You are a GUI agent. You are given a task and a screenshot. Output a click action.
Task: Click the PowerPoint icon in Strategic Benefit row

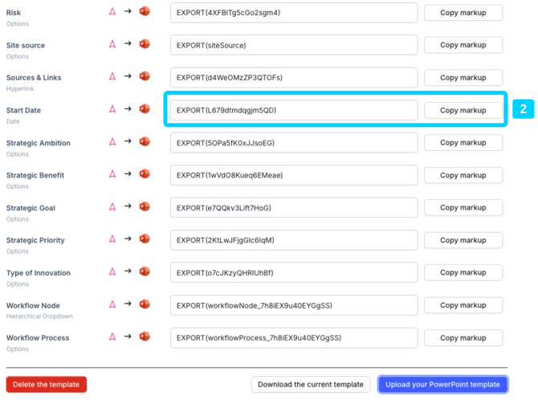[x=145, y=174]
